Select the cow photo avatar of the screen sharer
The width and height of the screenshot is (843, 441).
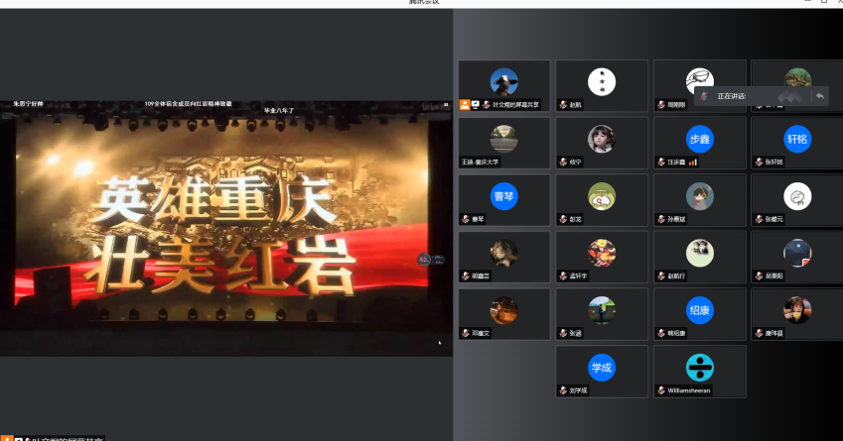[503, 82]
